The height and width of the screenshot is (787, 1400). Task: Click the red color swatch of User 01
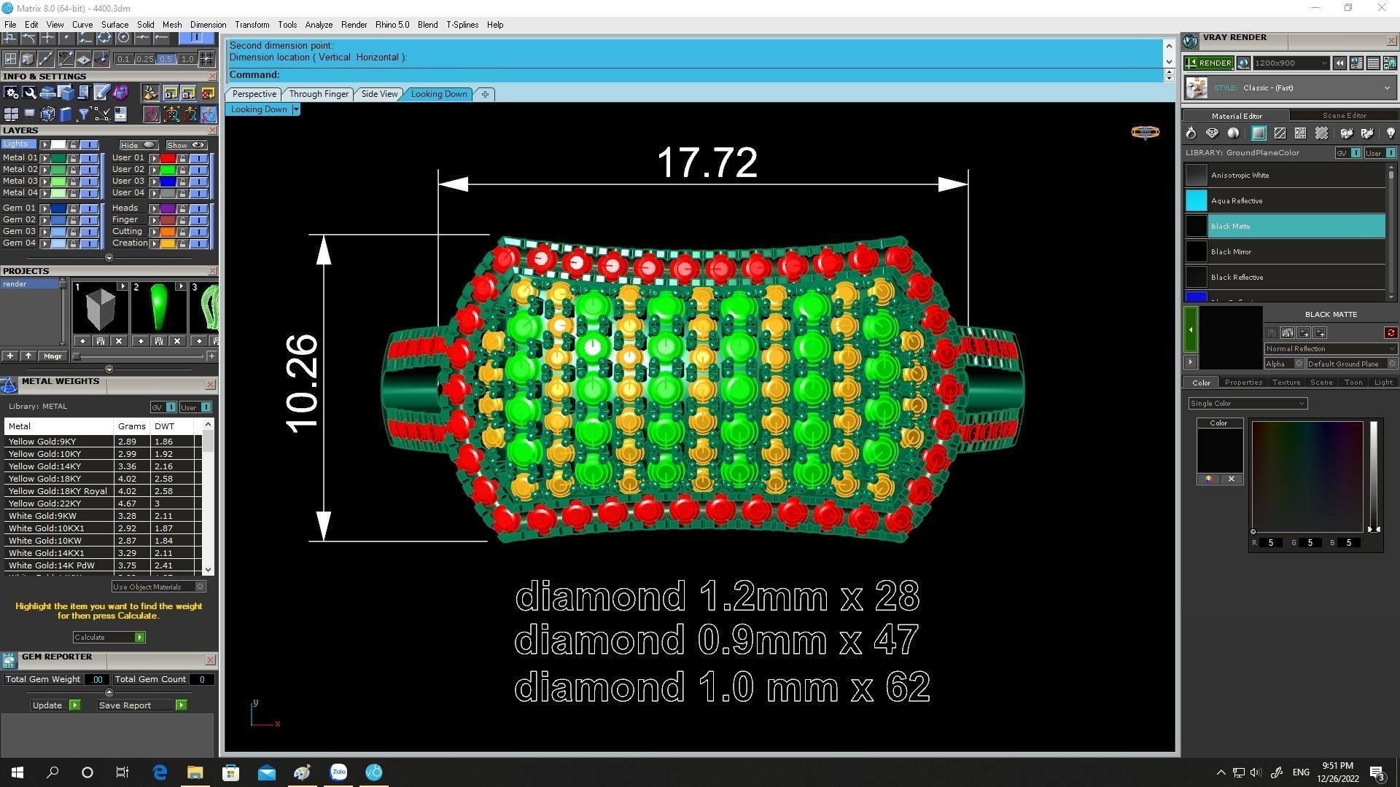167,157
